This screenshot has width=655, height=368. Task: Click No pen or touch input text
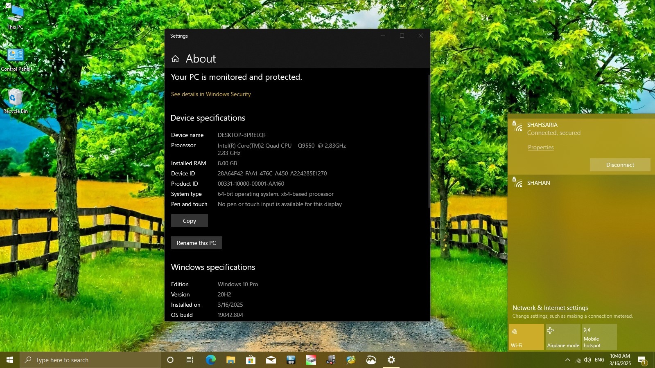click(x=280, y=204)
